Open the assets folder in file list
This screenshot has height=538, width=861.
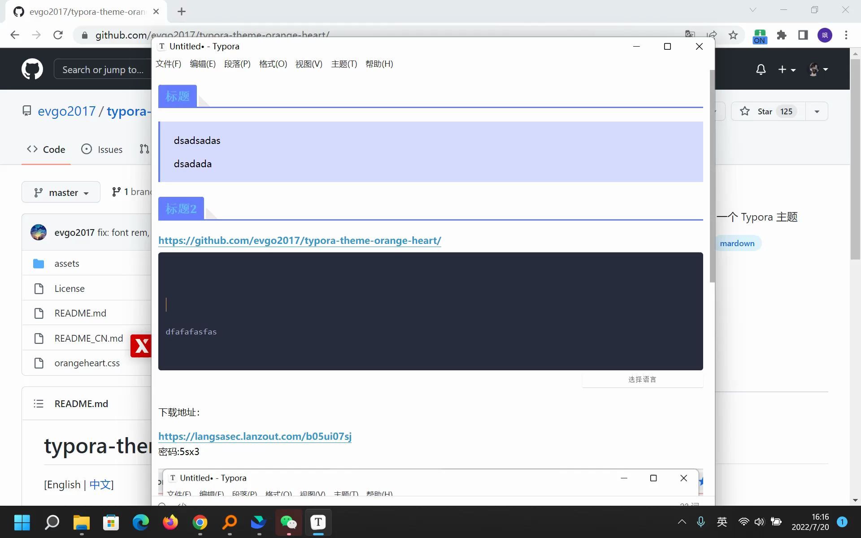pos(67,264)
